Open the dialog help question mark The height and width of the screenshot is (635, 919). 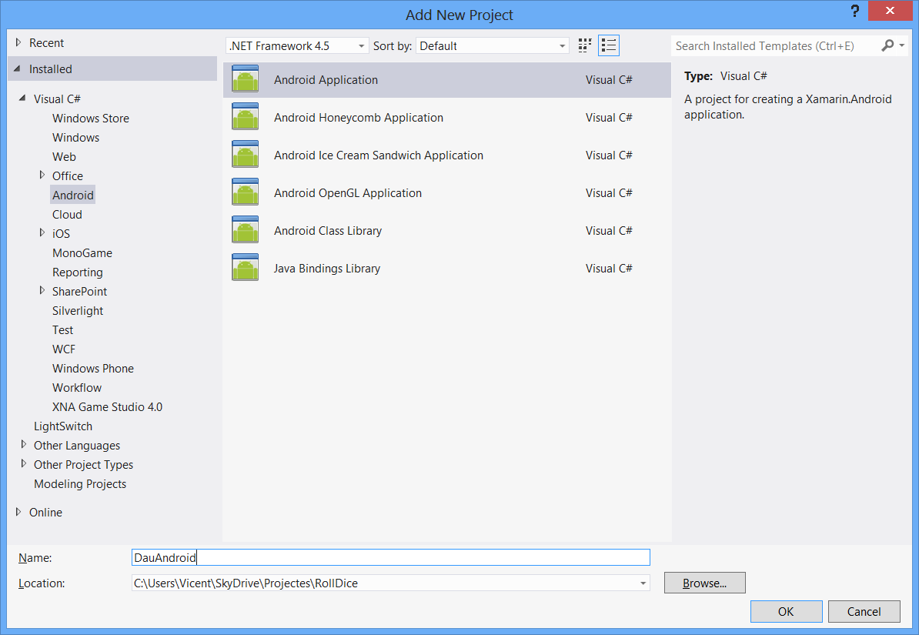pyautogui.click(x=854, y=11)
